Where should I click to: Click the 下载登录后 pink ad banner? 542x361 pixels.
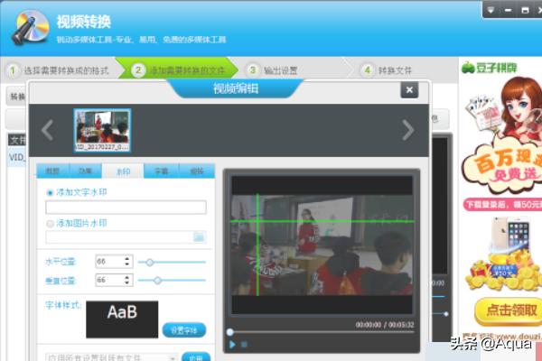(502, 205)
